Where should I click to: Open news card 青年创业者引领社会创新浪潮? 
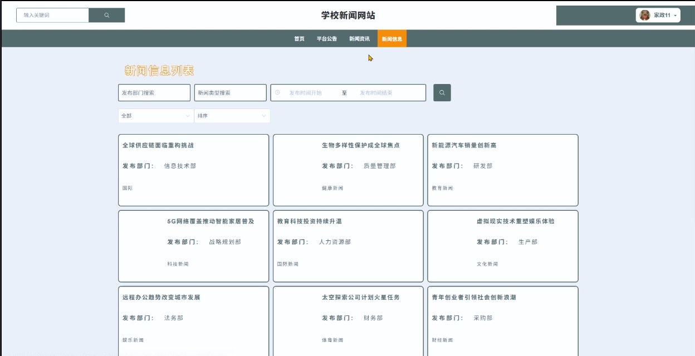503,321
